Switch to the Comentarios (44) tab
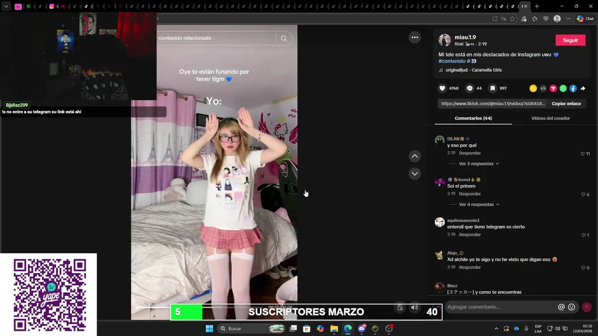This screenshot has width=598, height=336. click(x=473, y=119)
